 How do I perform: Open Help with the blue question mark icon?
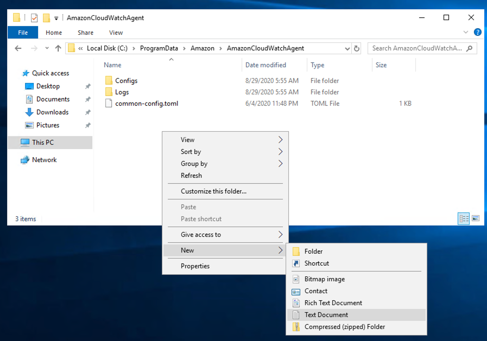pyautogui.click(x=477, y=32)
